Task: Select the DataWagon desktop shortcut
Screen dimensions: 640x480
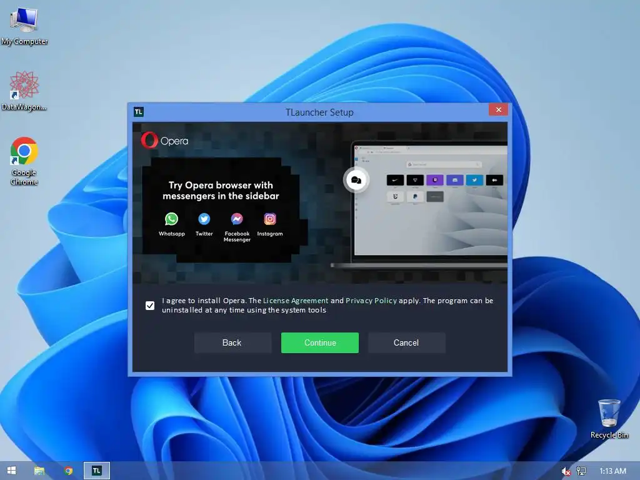Action: 24,91
